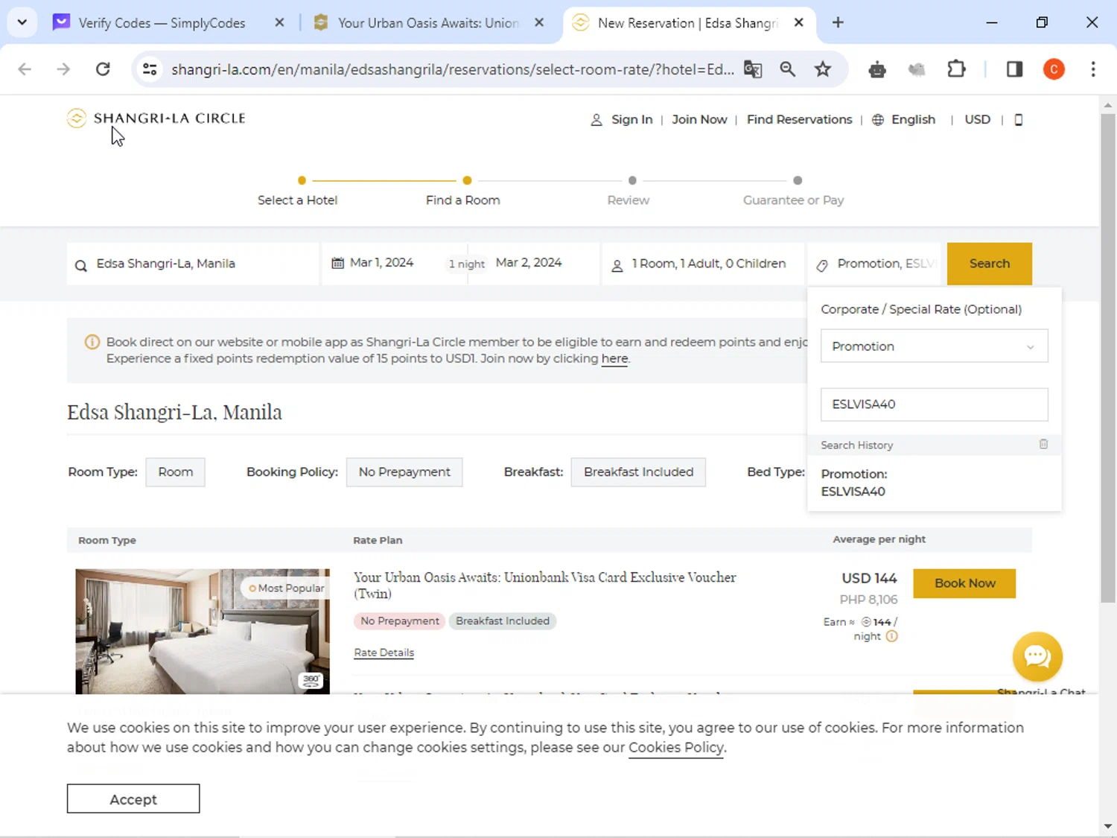The height and width of the screenshot is (838, 1117).
Task: Open a new browser tab
Action: [x=838, y=23]
